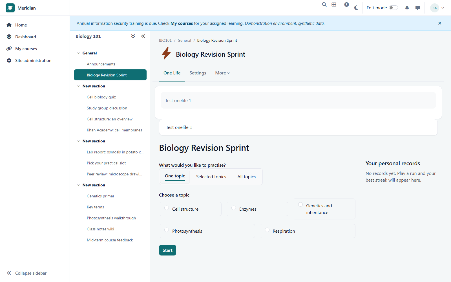Click the Collapse sidebar double-arrow icon
This screenshot has width=451, height=282.
[9, 273]
